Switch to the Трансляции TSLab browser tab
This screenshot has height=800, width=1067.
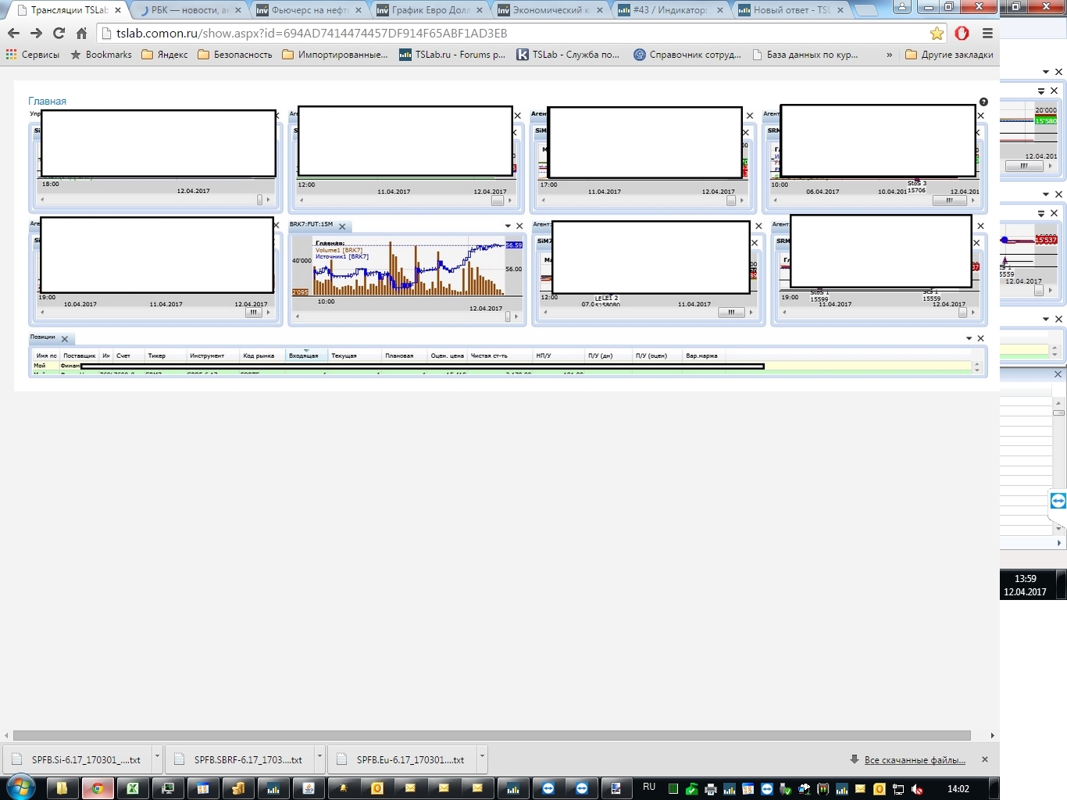pyautogui.click(x=67, y=10)
